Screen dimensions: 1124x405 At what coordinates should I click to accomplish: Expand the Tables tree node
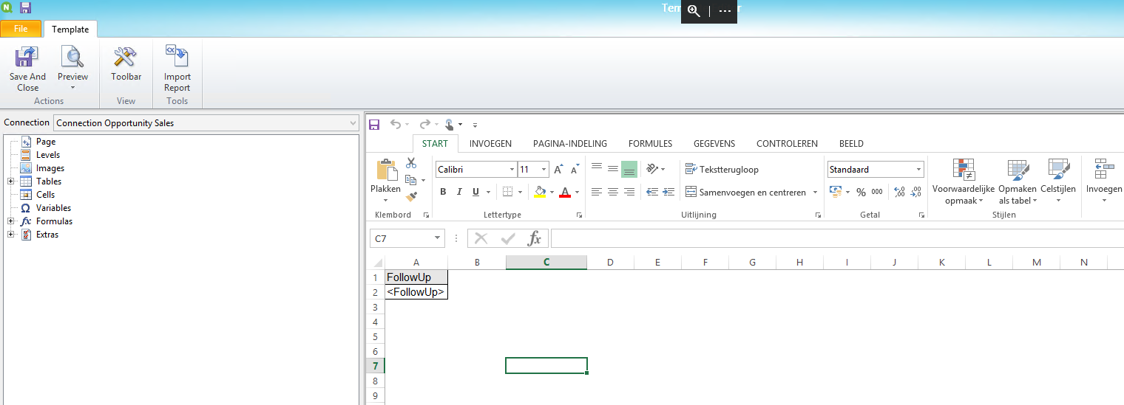coord(11,181)
